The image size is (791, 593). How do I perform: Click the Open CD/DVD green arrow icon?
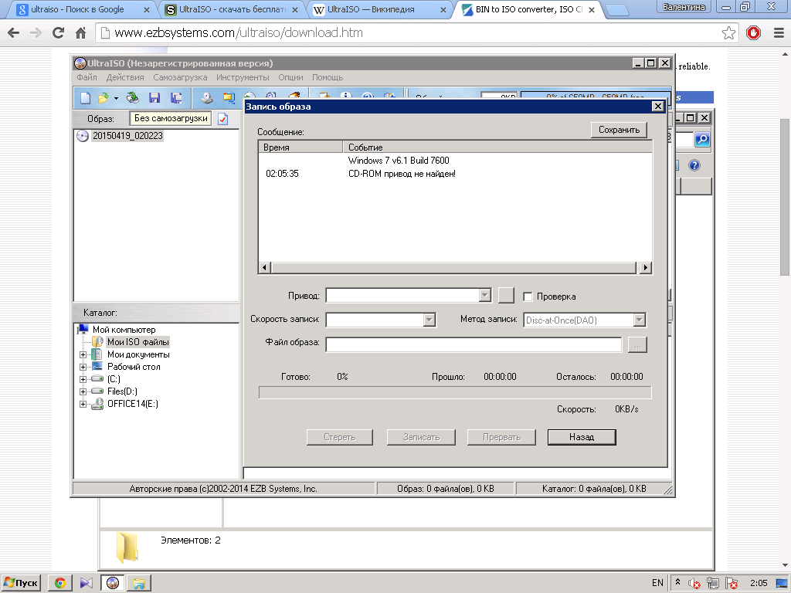coord(133,98)
